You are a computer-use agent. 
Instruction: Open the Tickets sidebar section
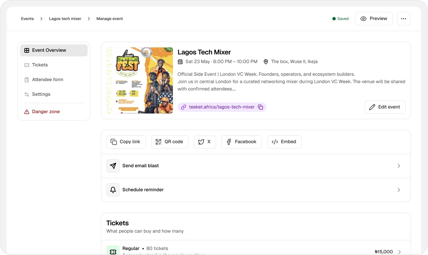(54, 65)
